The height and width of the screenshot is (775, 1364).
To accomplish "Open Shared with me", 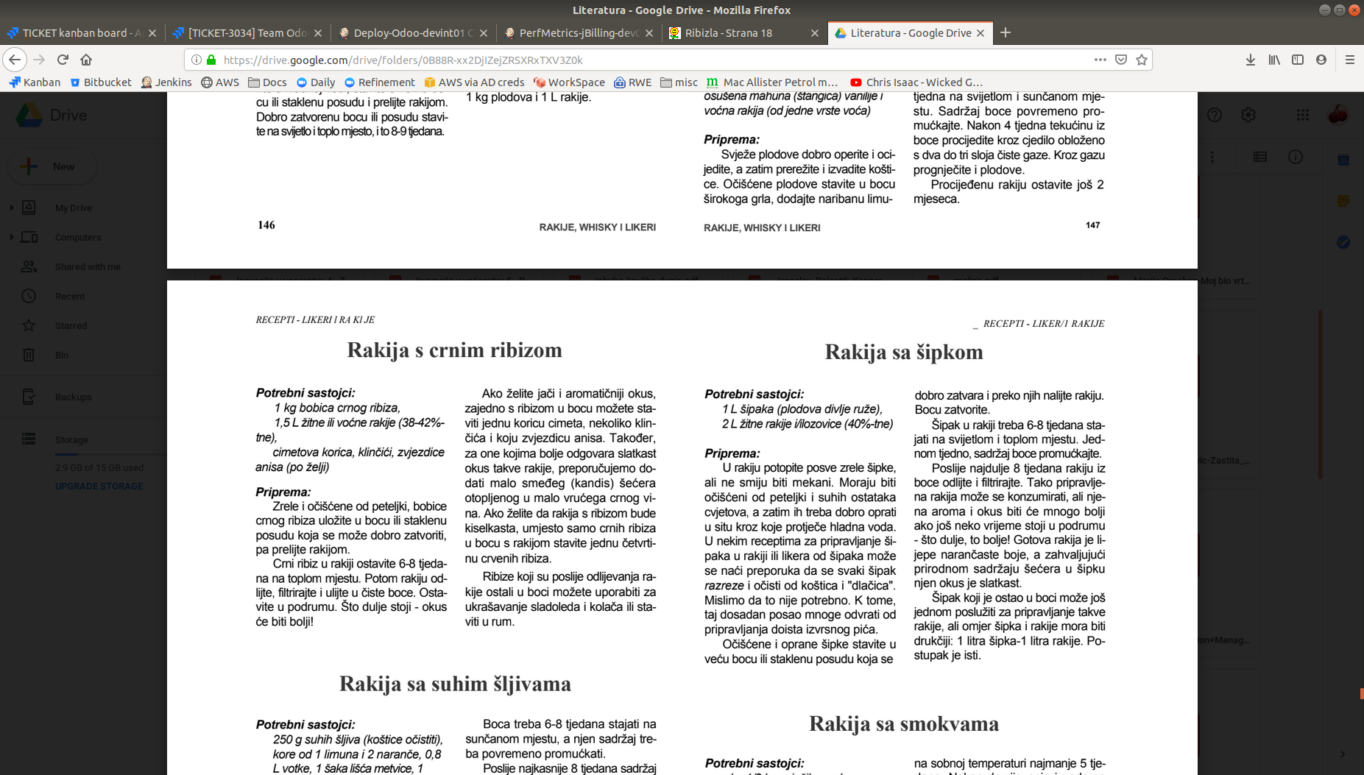I will coord(87,266).
